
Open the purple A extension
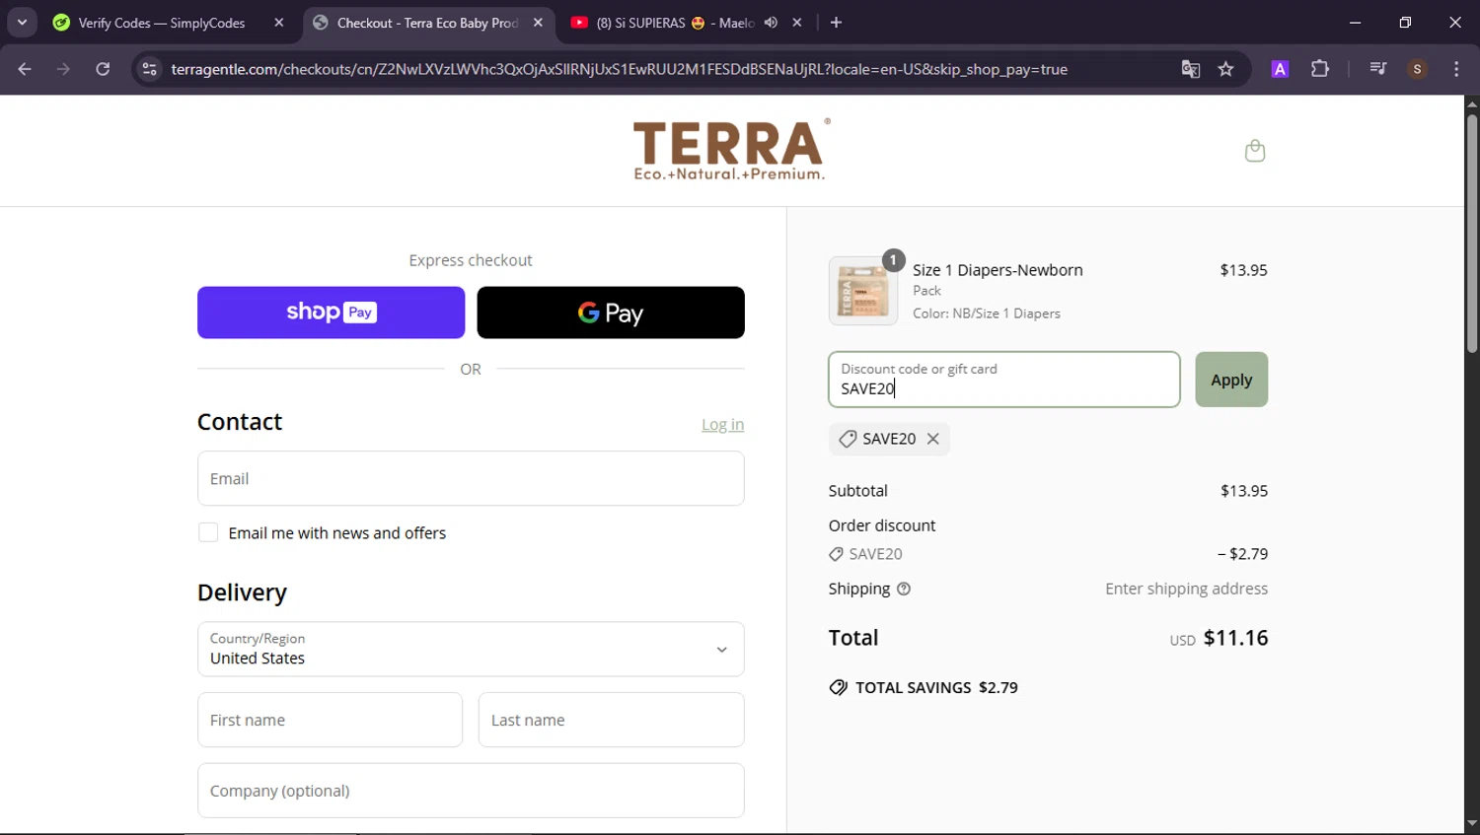click(x=1280, y=69)
